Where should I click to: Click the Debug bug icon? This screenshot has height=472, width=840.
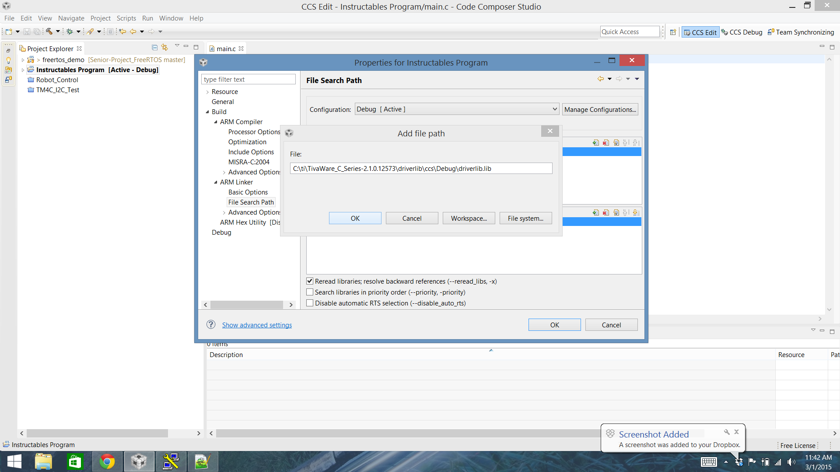point(70,31)
